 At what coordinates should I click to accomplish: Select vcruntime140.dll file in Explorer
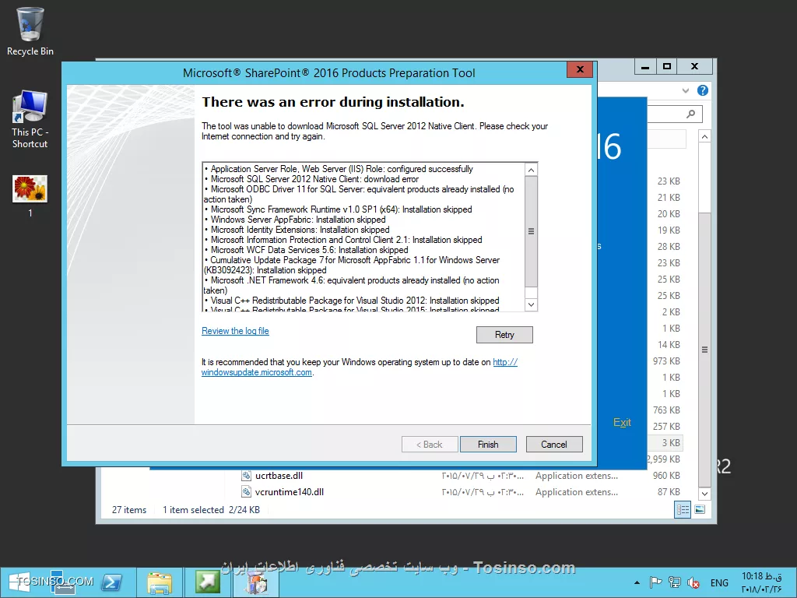tap(290, 492)
